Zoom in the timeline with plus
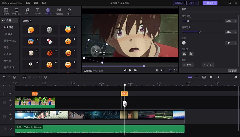 (x=236, y=77)
